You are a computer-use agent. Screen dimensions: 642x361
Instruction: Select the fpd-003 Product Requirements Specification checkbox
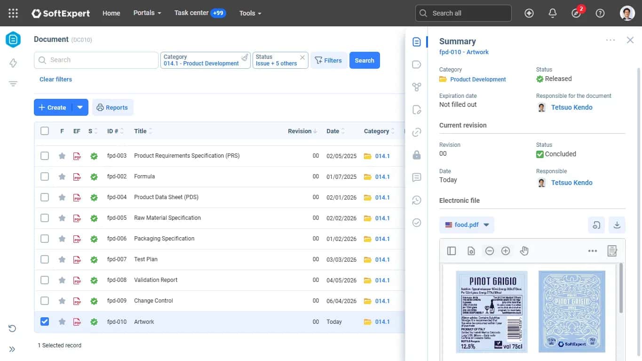click(45, 156)
